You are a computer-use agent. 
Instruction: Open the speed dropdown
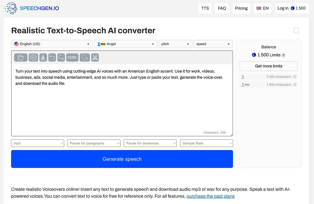[x=213, y=44]
